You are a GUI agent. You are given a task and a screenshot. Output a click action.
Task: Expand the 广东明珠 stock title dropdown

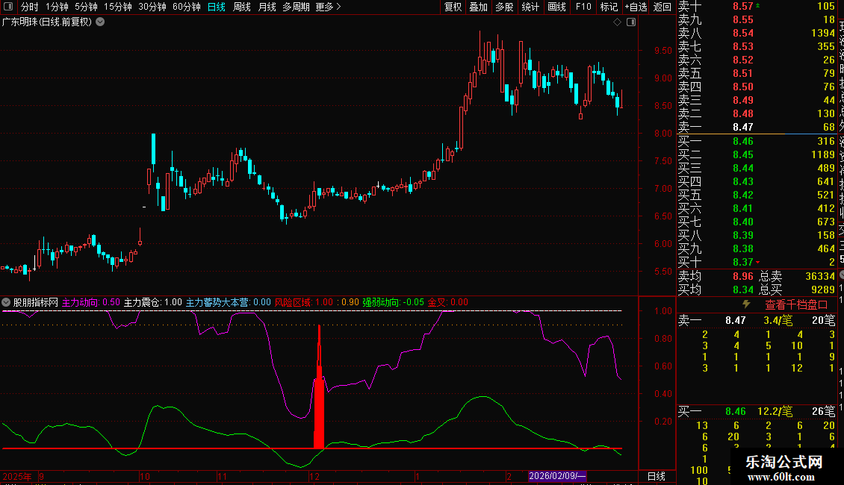coord(100,22)
